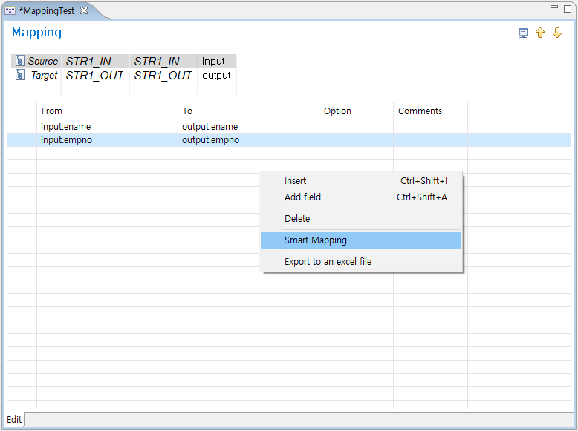Image resolution: width=578 pixels, height=431 pixels.
Task: Select Add field in context menu
Action: click(x=302, y=197)
